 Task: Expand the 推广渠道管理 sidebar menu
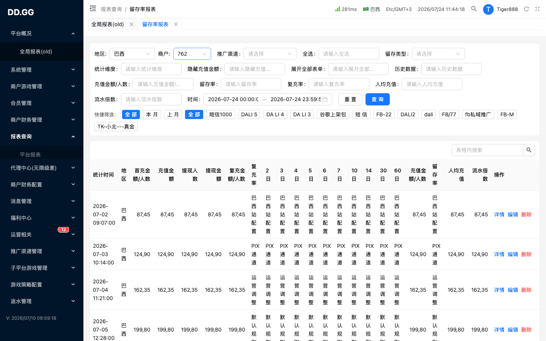42,251
